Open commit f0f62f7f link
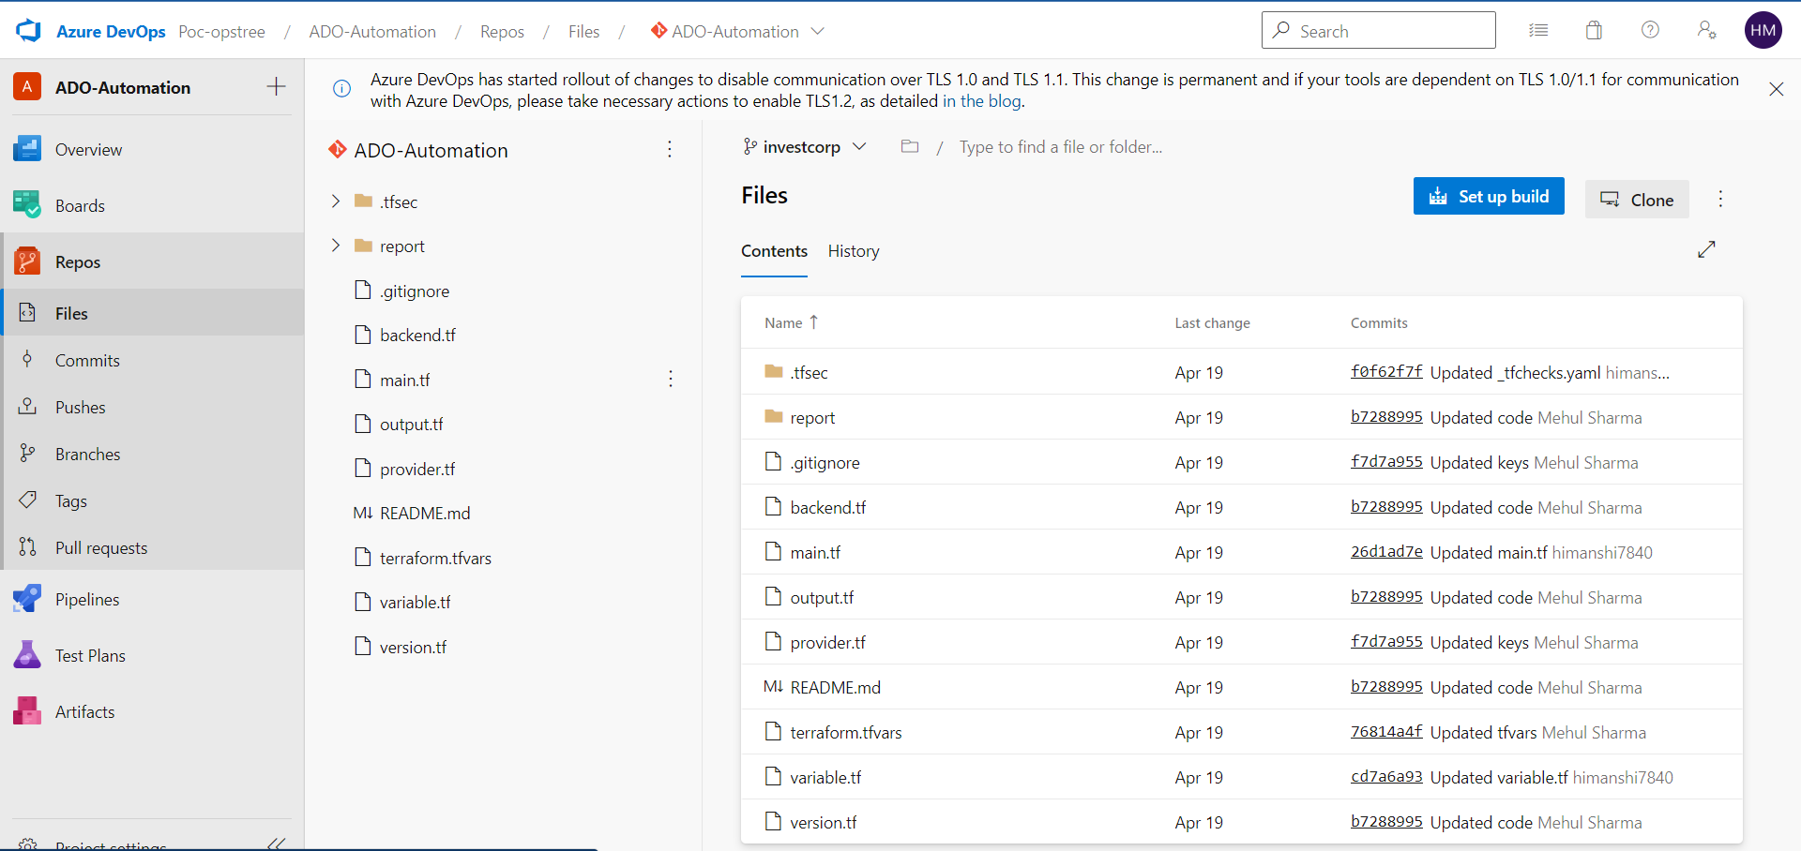 tap(1386, 371)
